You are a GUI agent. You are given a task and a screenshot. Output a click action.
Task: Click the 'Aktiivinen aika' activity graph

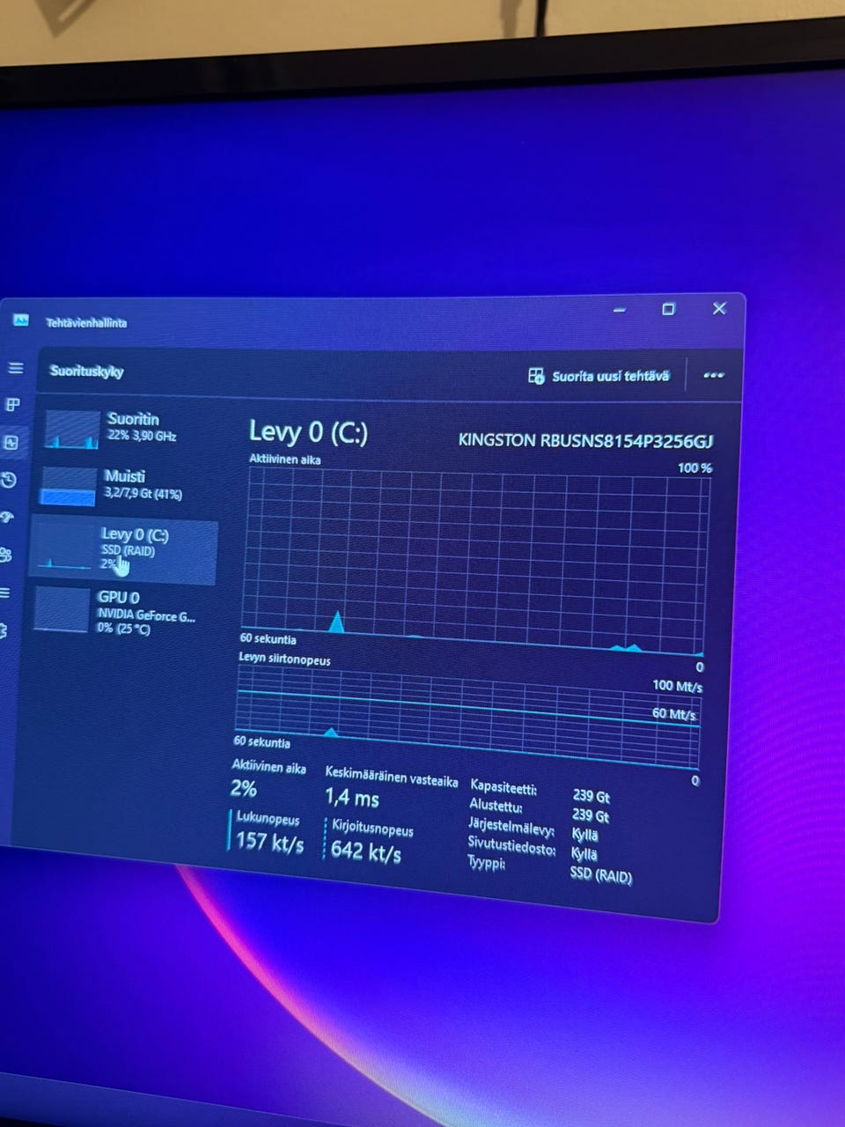[x=475, y=561]
